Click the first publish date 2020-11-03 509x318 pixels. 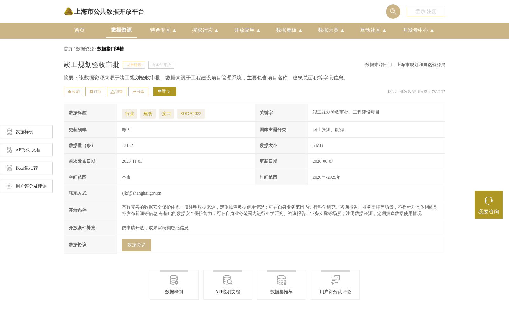tap(132, 162)
